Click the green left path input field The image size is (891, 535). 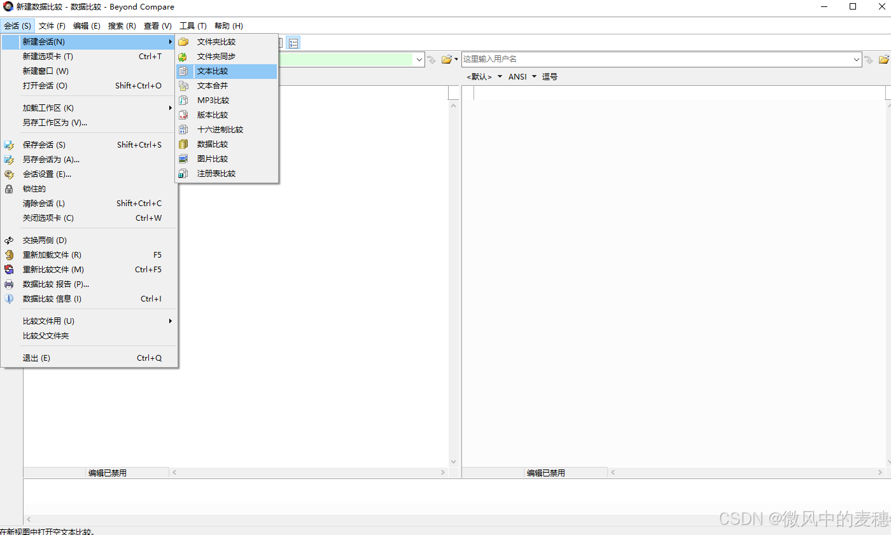point(346,59)
